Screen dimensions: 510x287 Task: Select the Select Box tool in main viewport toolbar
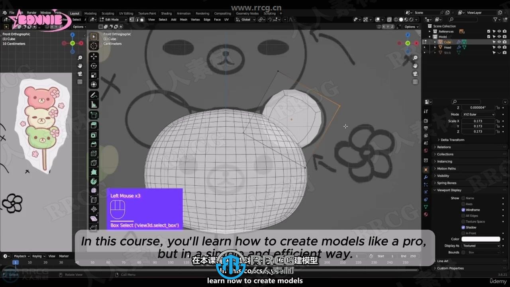coord(94,37)
